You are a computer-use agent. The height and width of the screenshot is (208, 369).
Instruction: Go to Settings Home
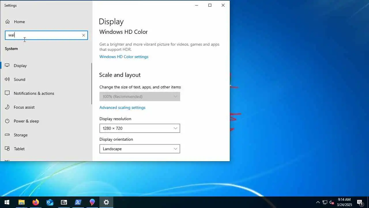tap(46, 22)
